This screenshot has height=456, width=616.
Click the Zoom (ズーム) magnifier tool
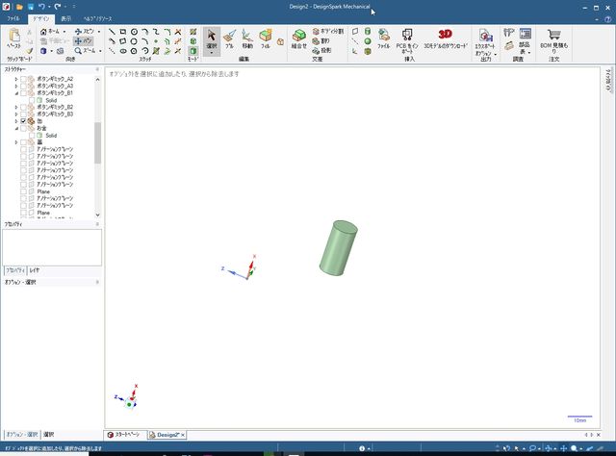pyautogui.click(x=85, y=51)
